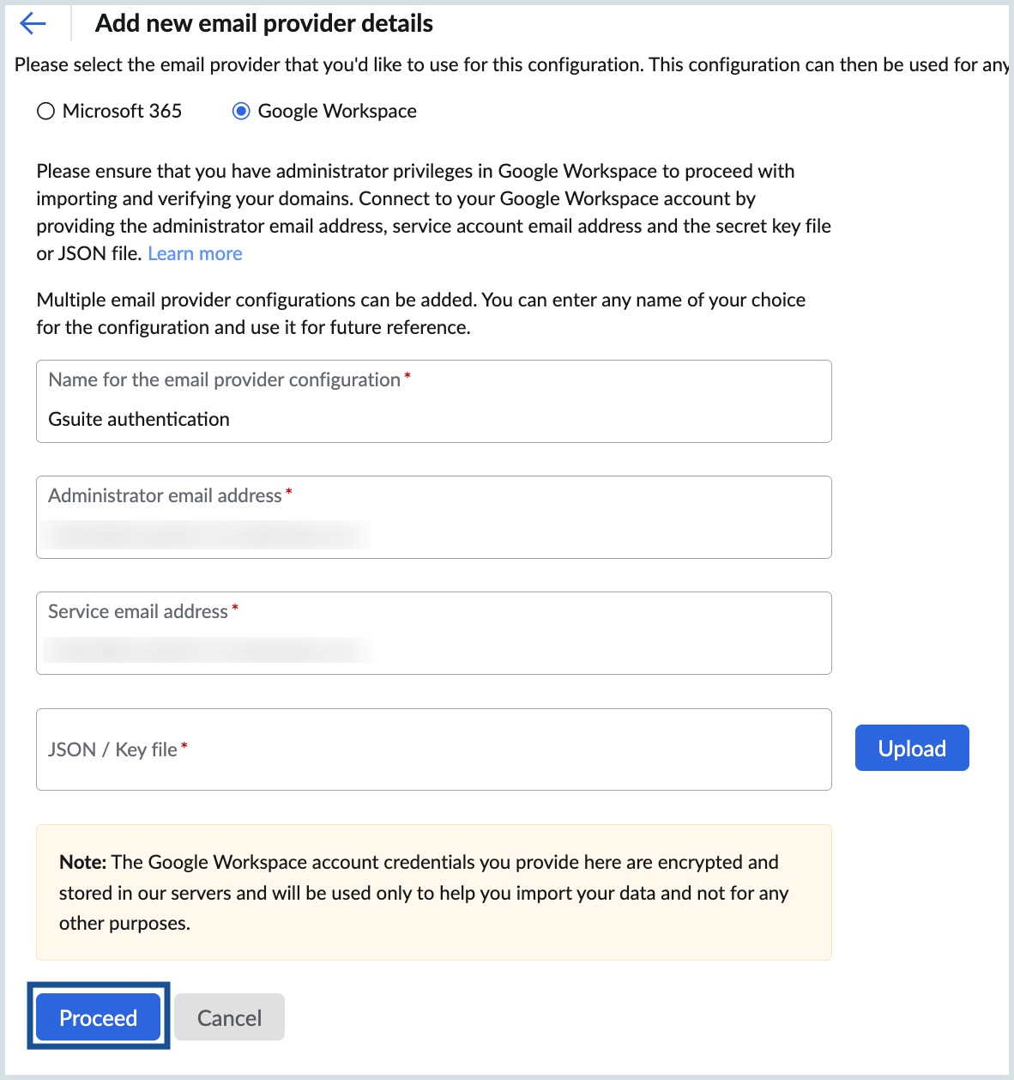Click the JSON / Key file field
This screenshot has width=1014, height=1080.
coord(433,749)
